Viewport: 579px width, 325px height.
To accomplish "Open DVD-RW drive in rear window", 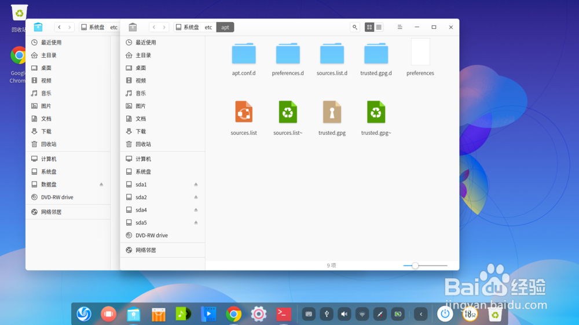I will pos(68,197).
